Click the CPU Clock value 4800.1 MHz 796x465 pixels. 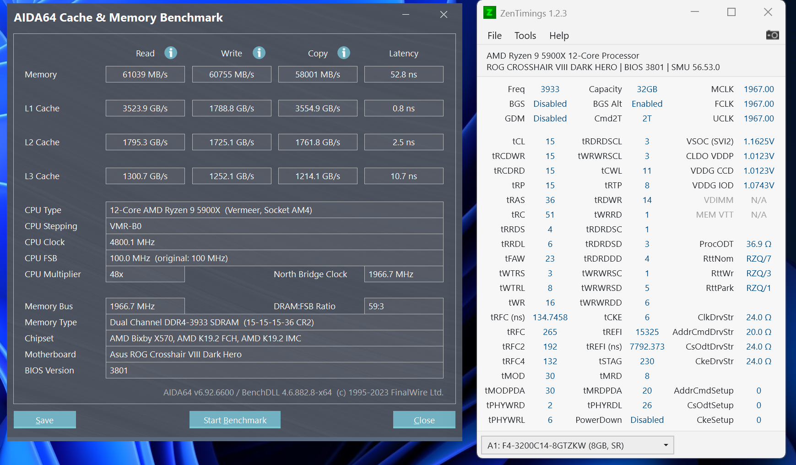[275, 242]
